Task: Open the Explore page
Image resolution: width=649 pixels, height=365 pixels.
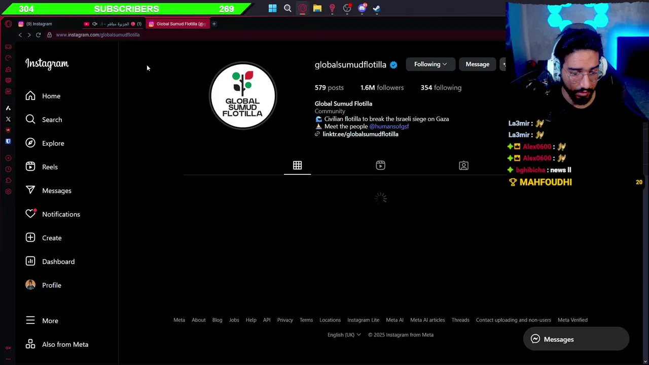Action: (x=45, y=143)
